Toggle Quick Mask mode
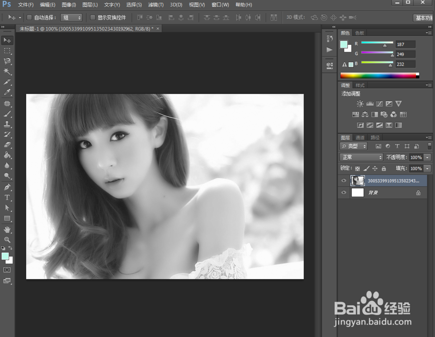 [x=7, y=270]
